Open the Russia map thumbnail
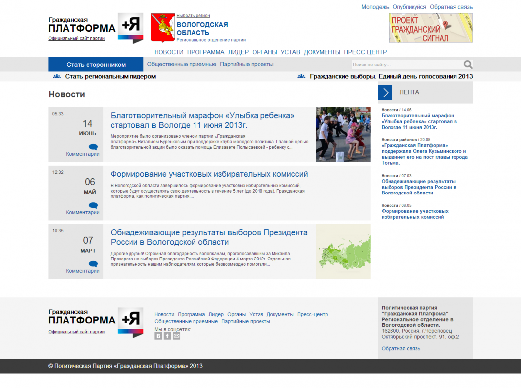This screenshot has height=388, width=521. click(x=343, y=252)
